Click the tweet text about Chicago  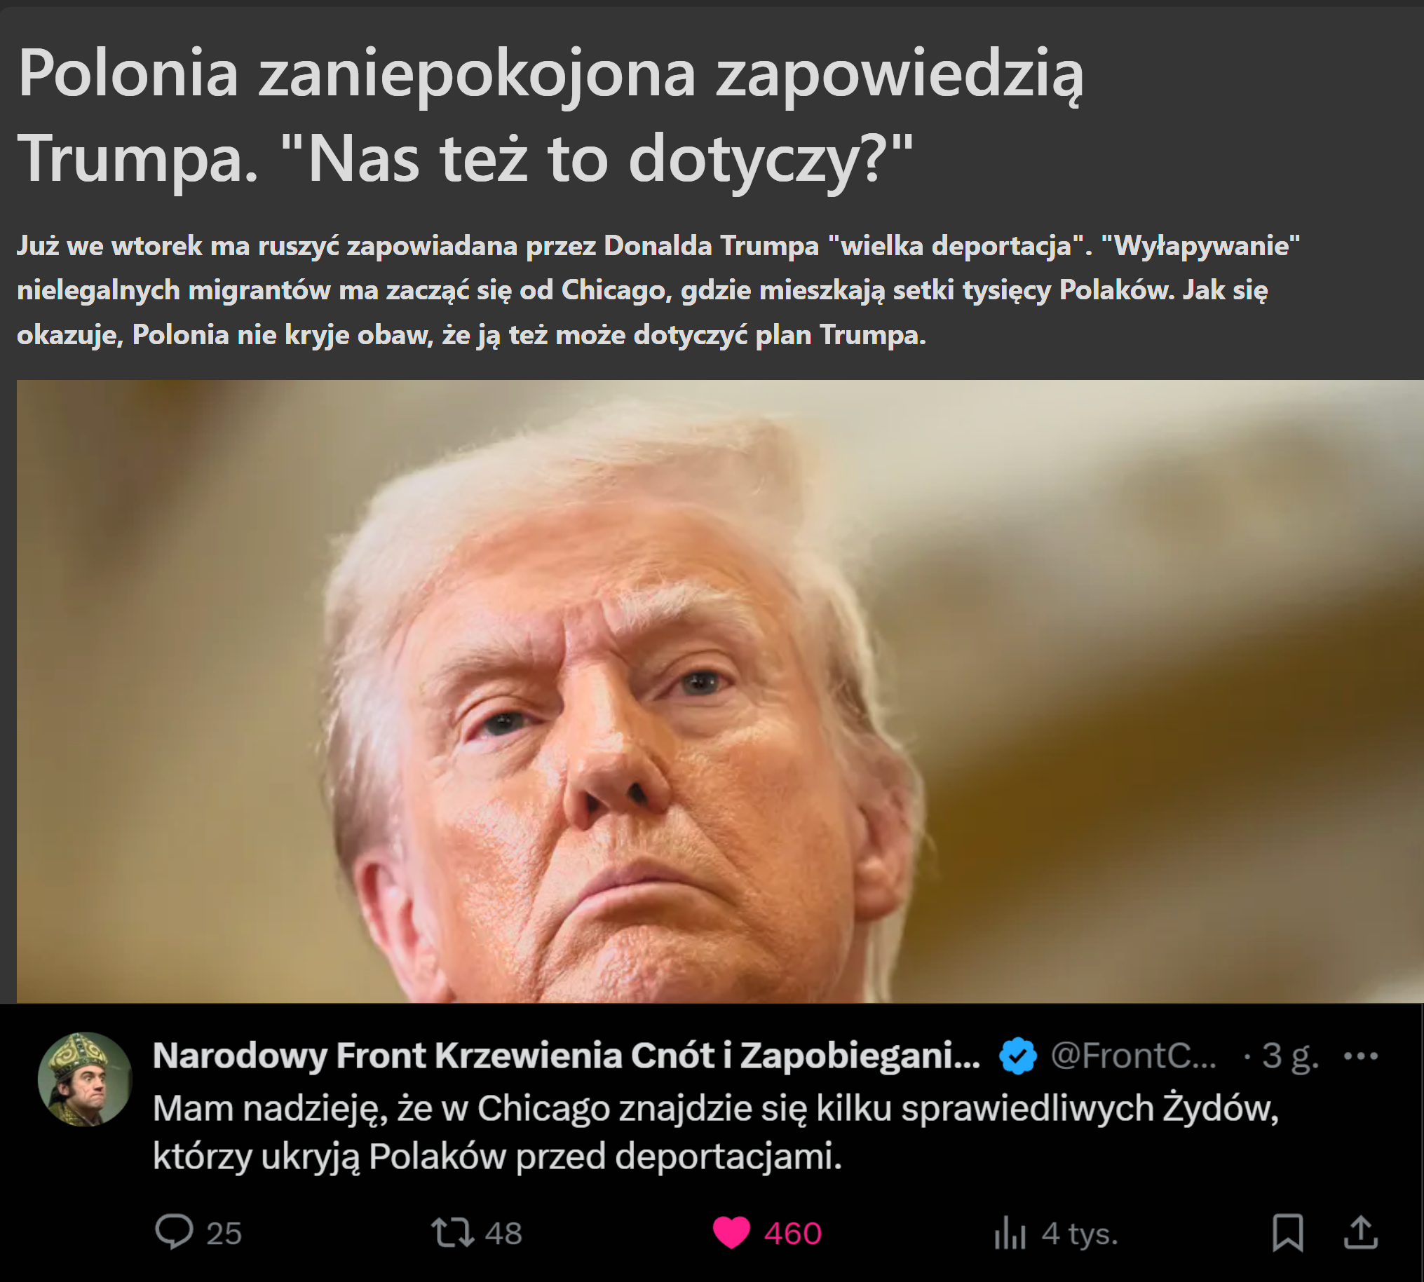click(x=715, y=1133)
